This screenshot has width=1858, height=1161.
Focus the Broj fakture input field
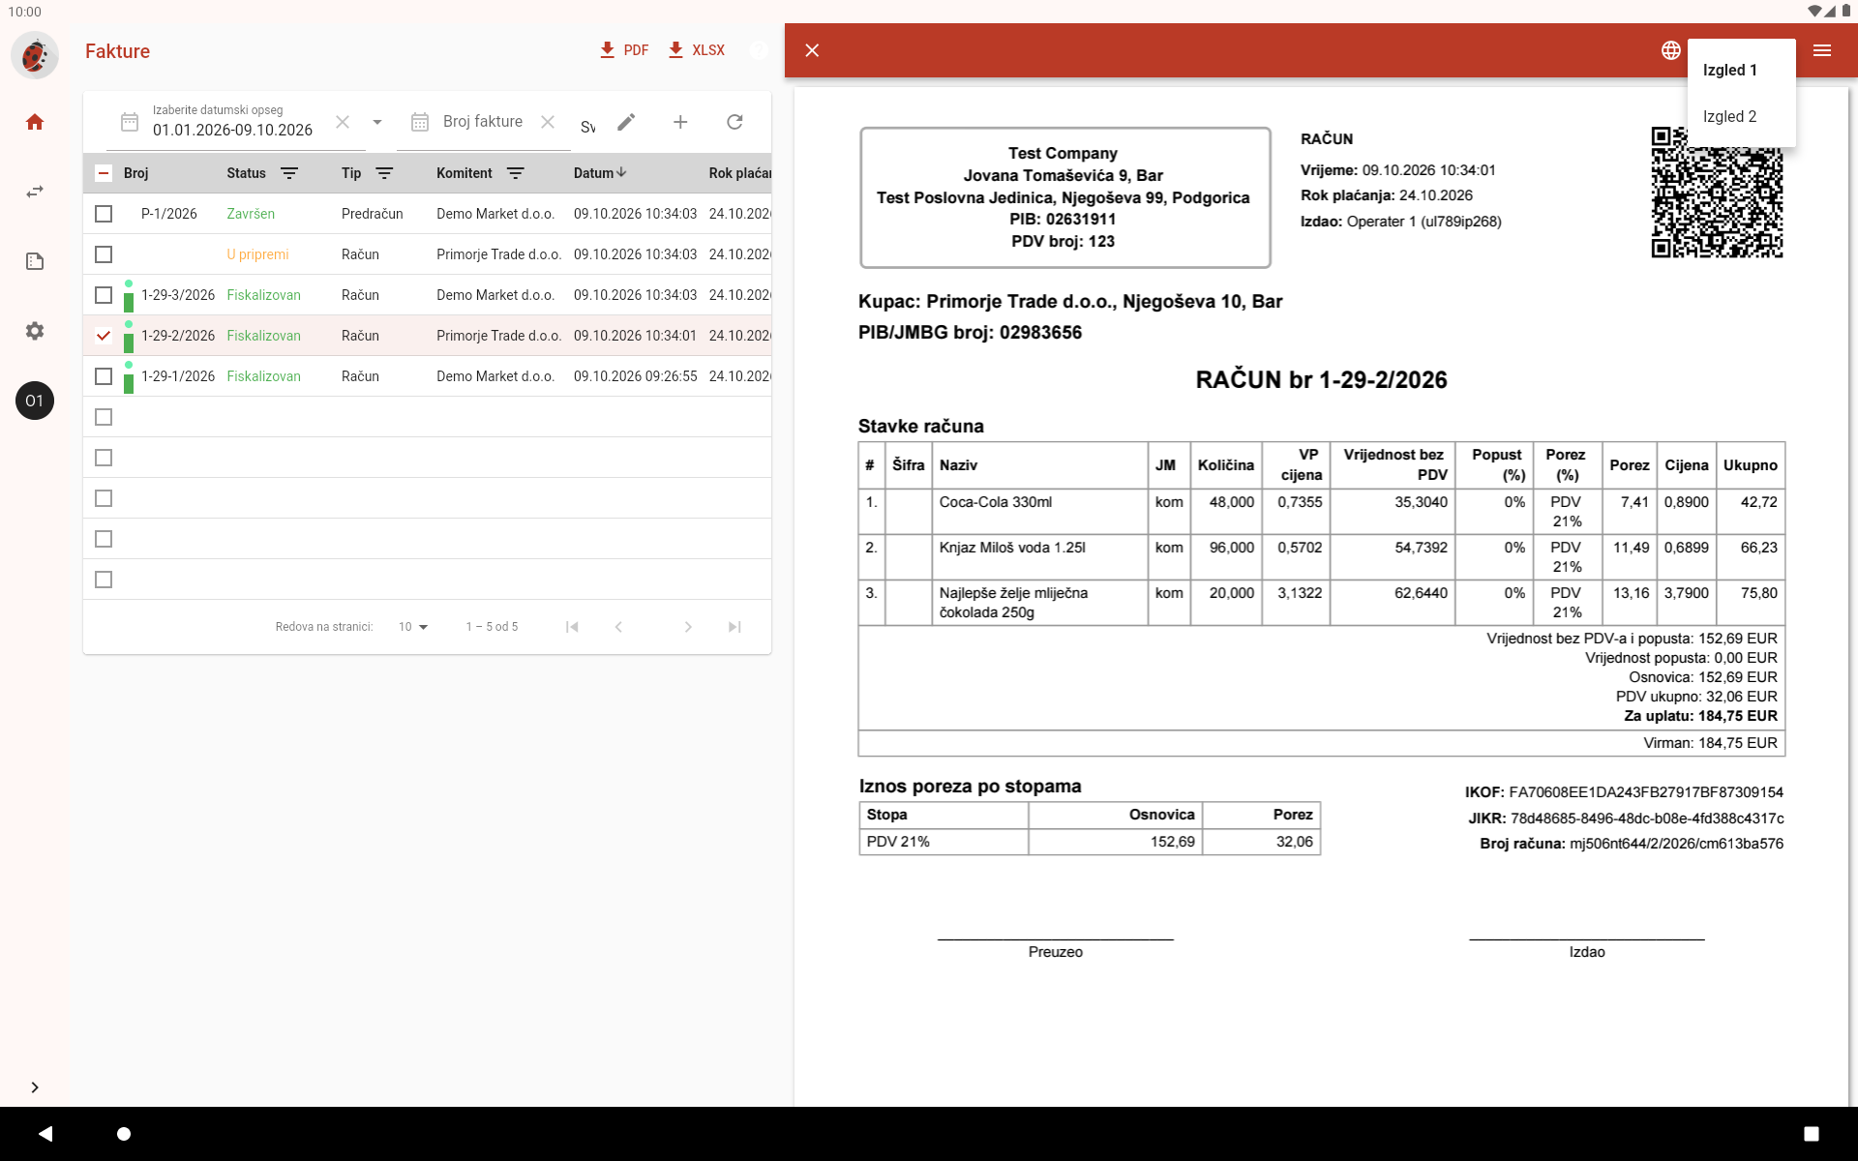tap(483, 122)
